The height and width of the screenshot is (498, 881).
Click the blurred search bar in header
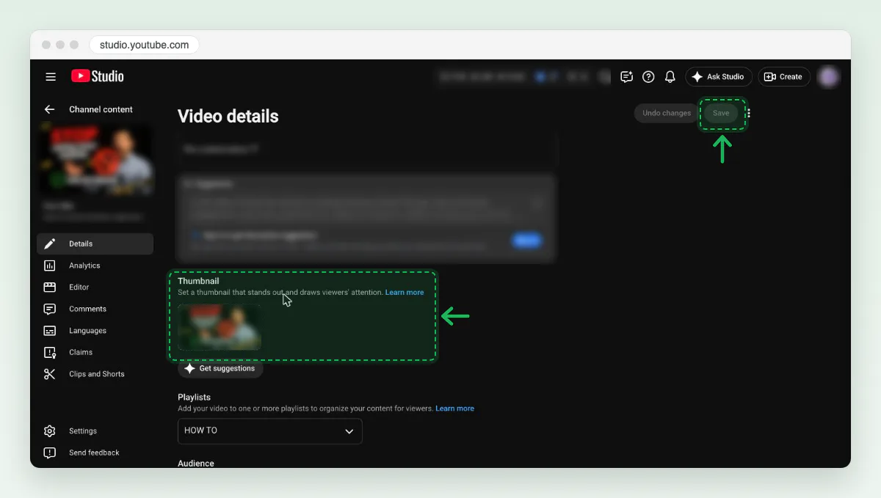pos(523,76)
